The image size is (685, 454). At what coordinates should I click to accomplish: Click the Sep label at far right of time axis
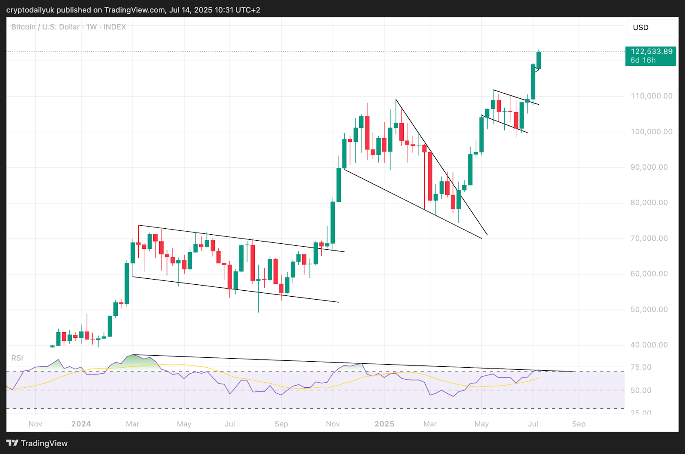coord(579,424)
